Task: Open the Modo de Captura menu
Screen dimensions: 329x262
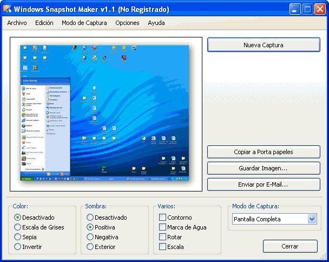Action: pos(84,23)
